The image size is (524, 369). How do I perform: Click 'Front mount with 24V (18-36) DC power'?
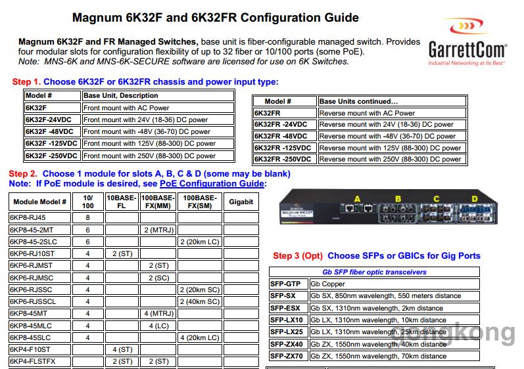158,119
